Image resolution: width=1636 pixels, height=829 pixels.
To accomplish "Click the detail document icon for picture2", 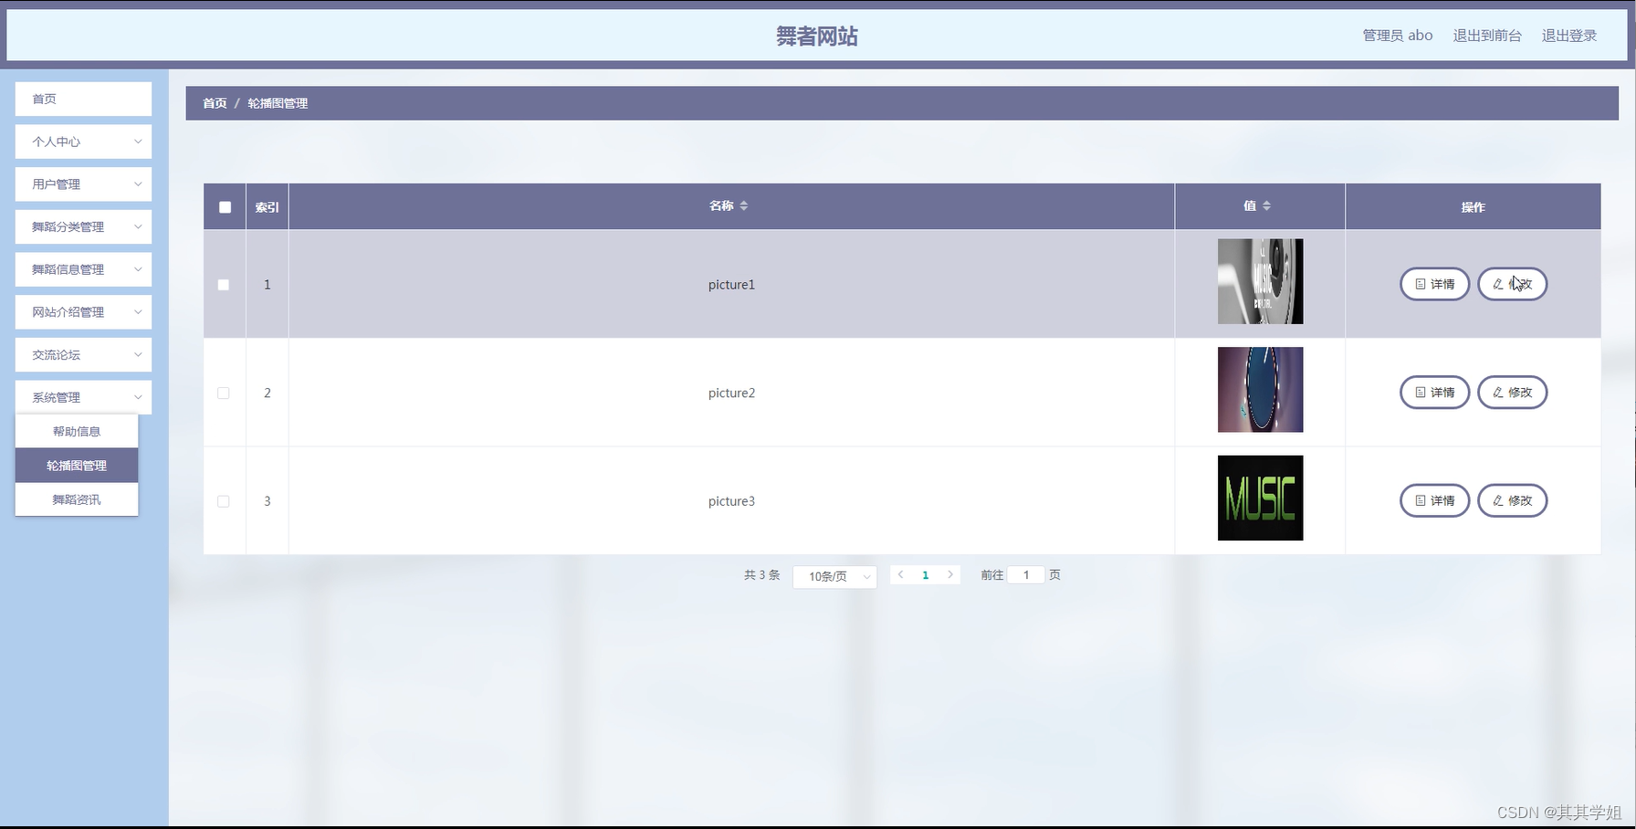I will [1420, 392].
